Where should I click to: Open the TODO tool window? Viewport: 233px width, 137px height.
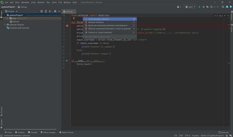(8, 132)
